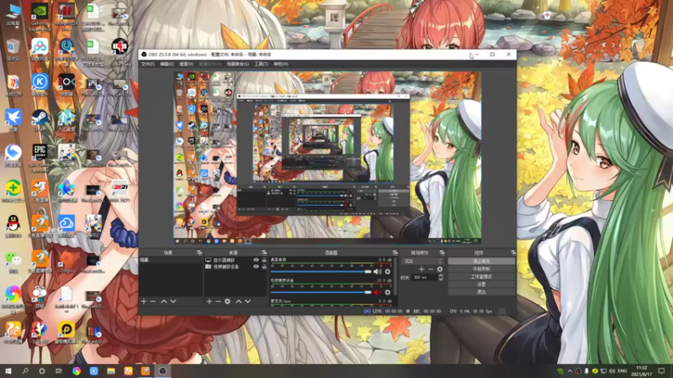Add a transition with the plus icon
Viewport: 673px width, 378px height.
(x=421, y=269)
